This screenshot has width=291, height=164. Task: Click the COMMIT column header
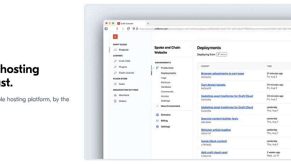(205, 66)
